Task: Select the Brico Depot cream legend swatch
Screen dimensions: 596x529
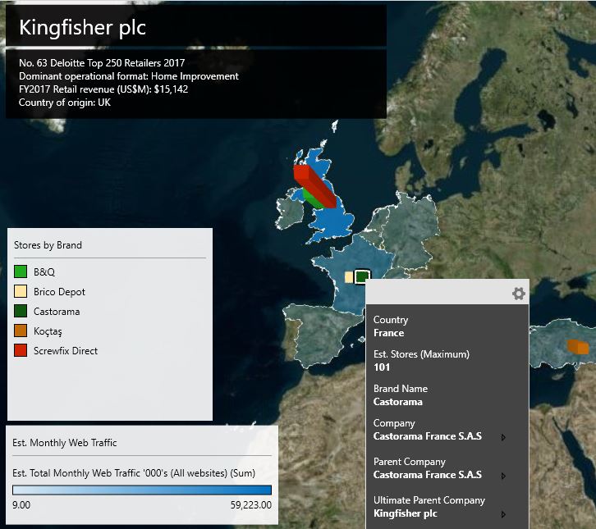Action: (x=21, y=291)
